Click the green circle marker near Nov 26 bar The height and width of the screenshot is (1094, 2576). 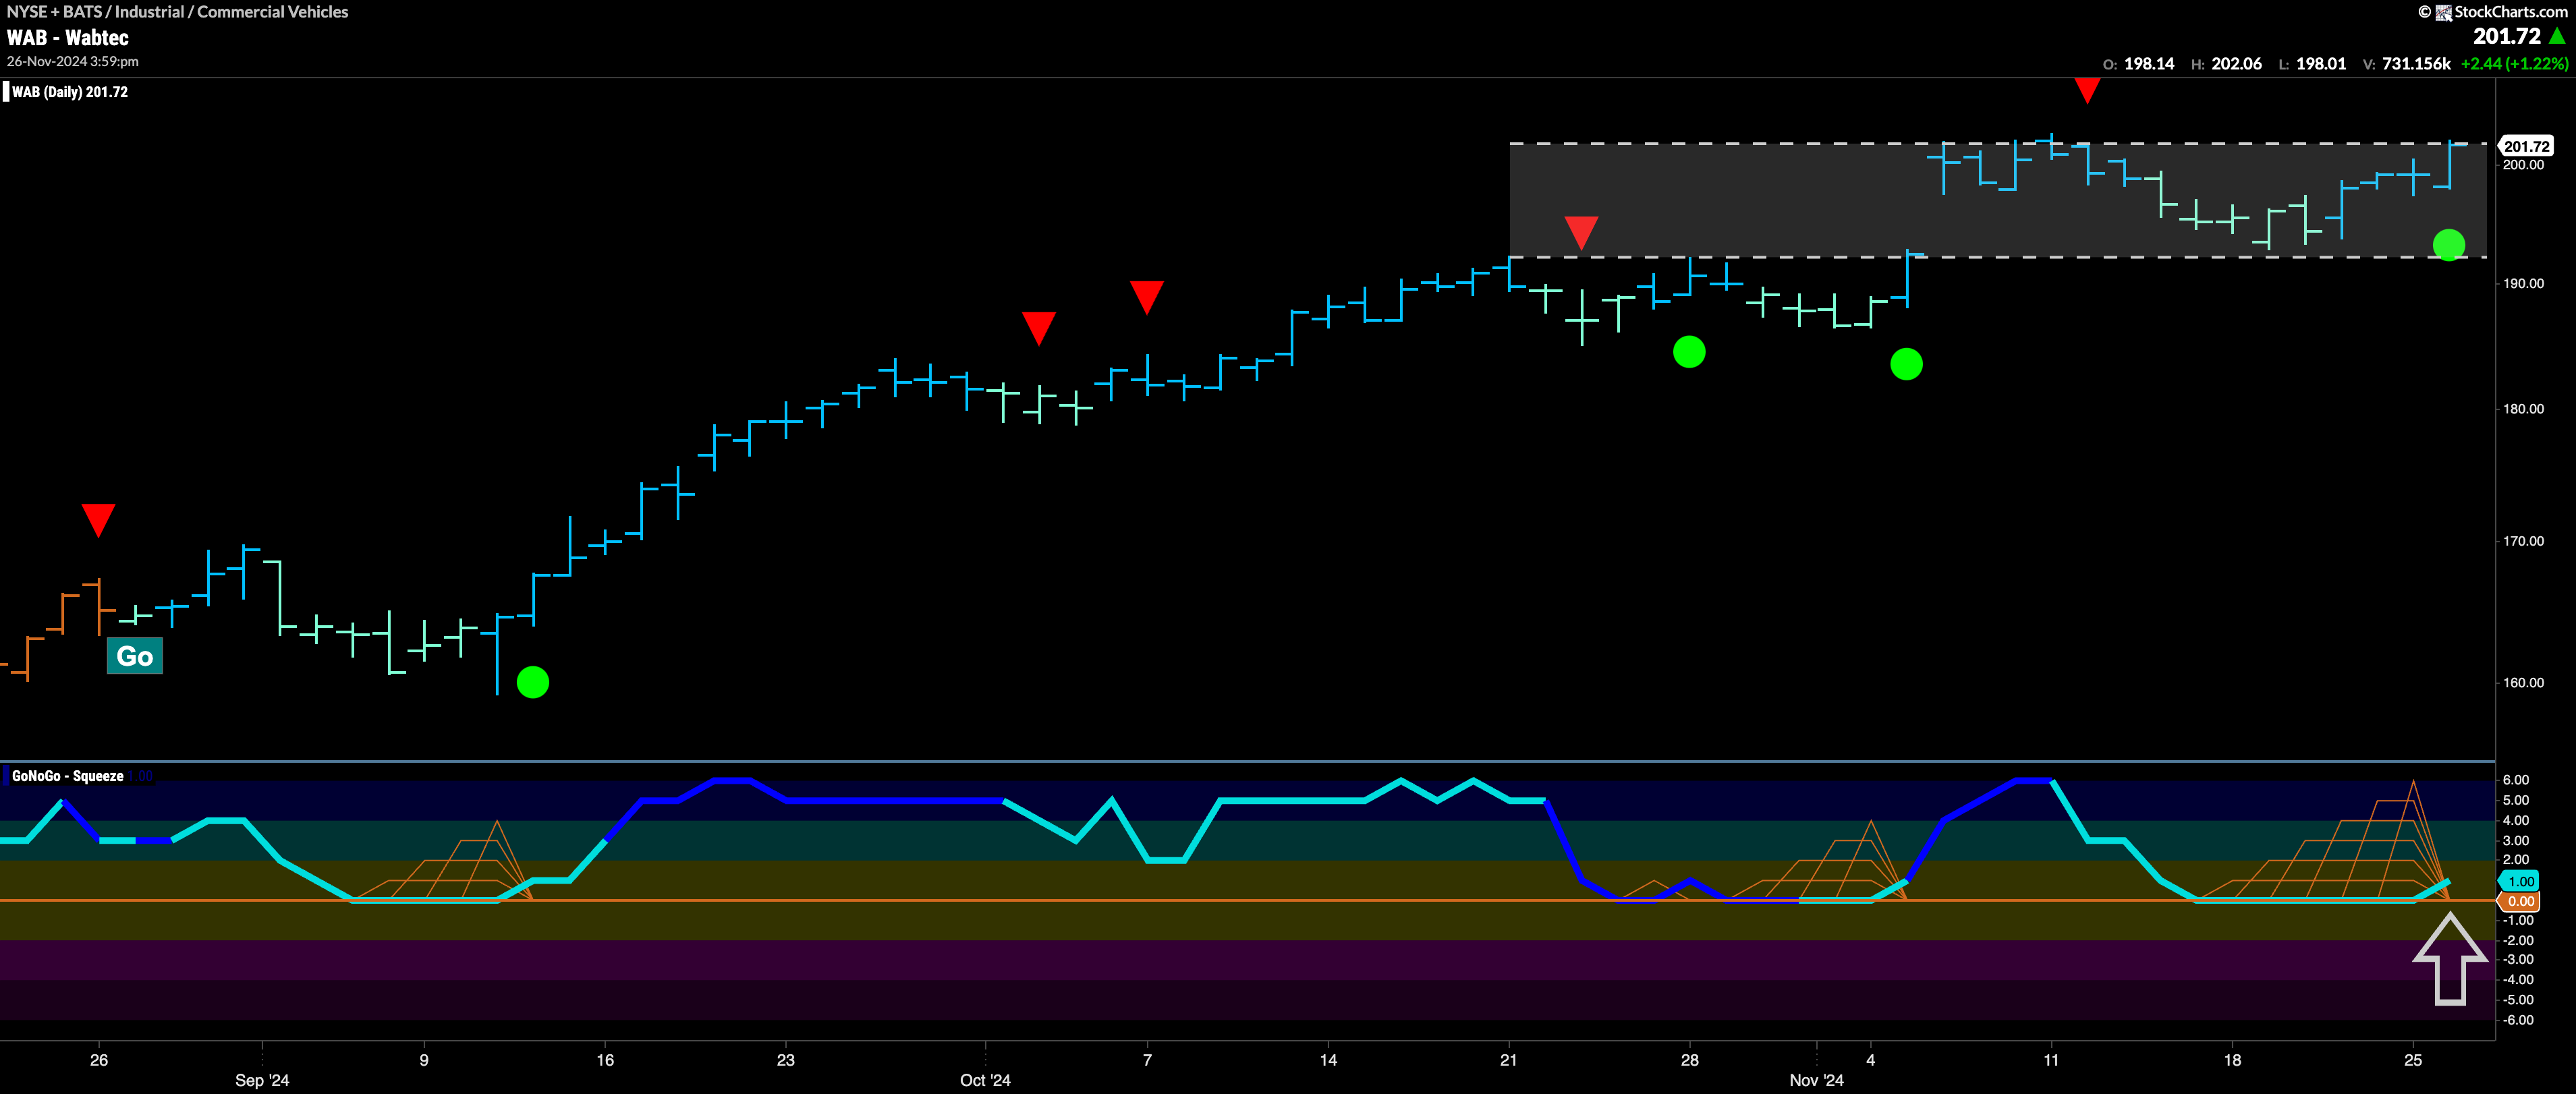[2449, 244]
